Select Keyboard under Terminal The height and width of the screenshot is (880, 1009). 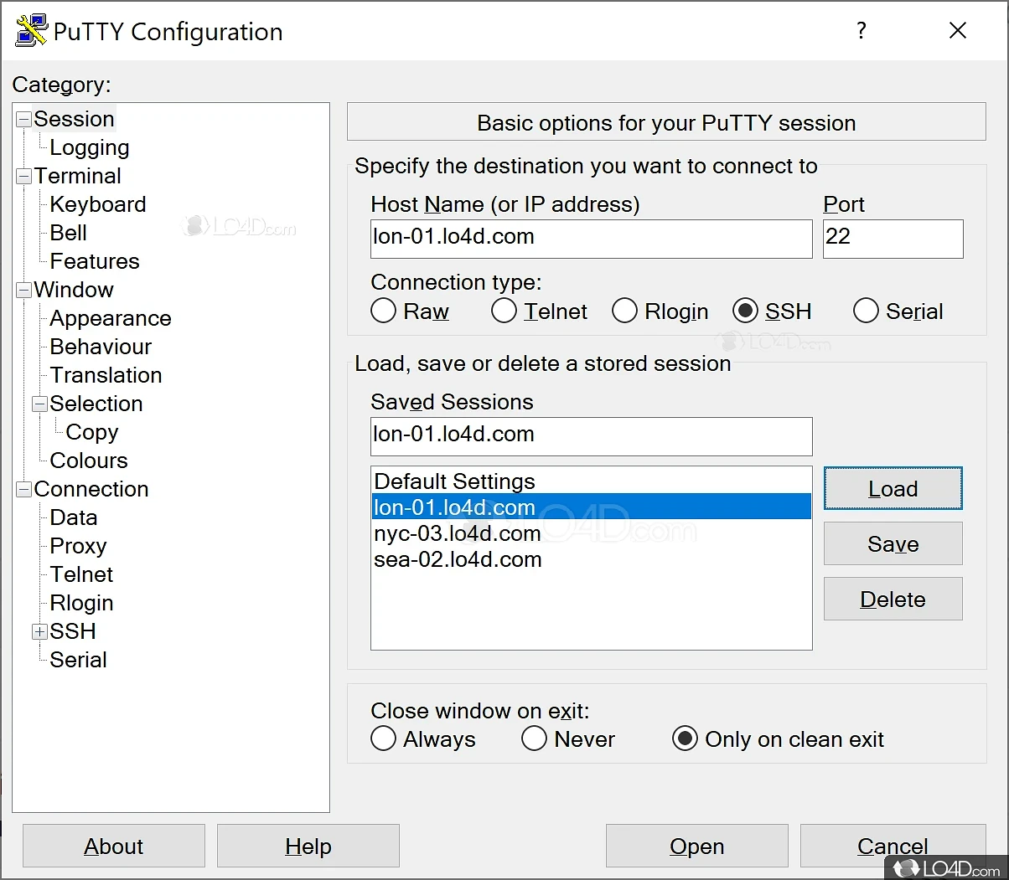[97, 204]
